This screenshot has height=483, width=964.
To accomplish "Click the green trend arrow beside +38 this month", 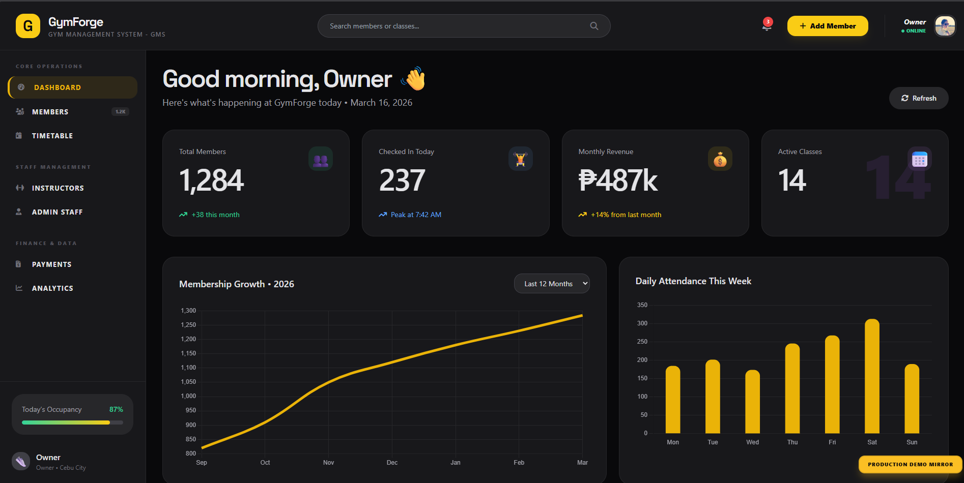I will (183, 215).
